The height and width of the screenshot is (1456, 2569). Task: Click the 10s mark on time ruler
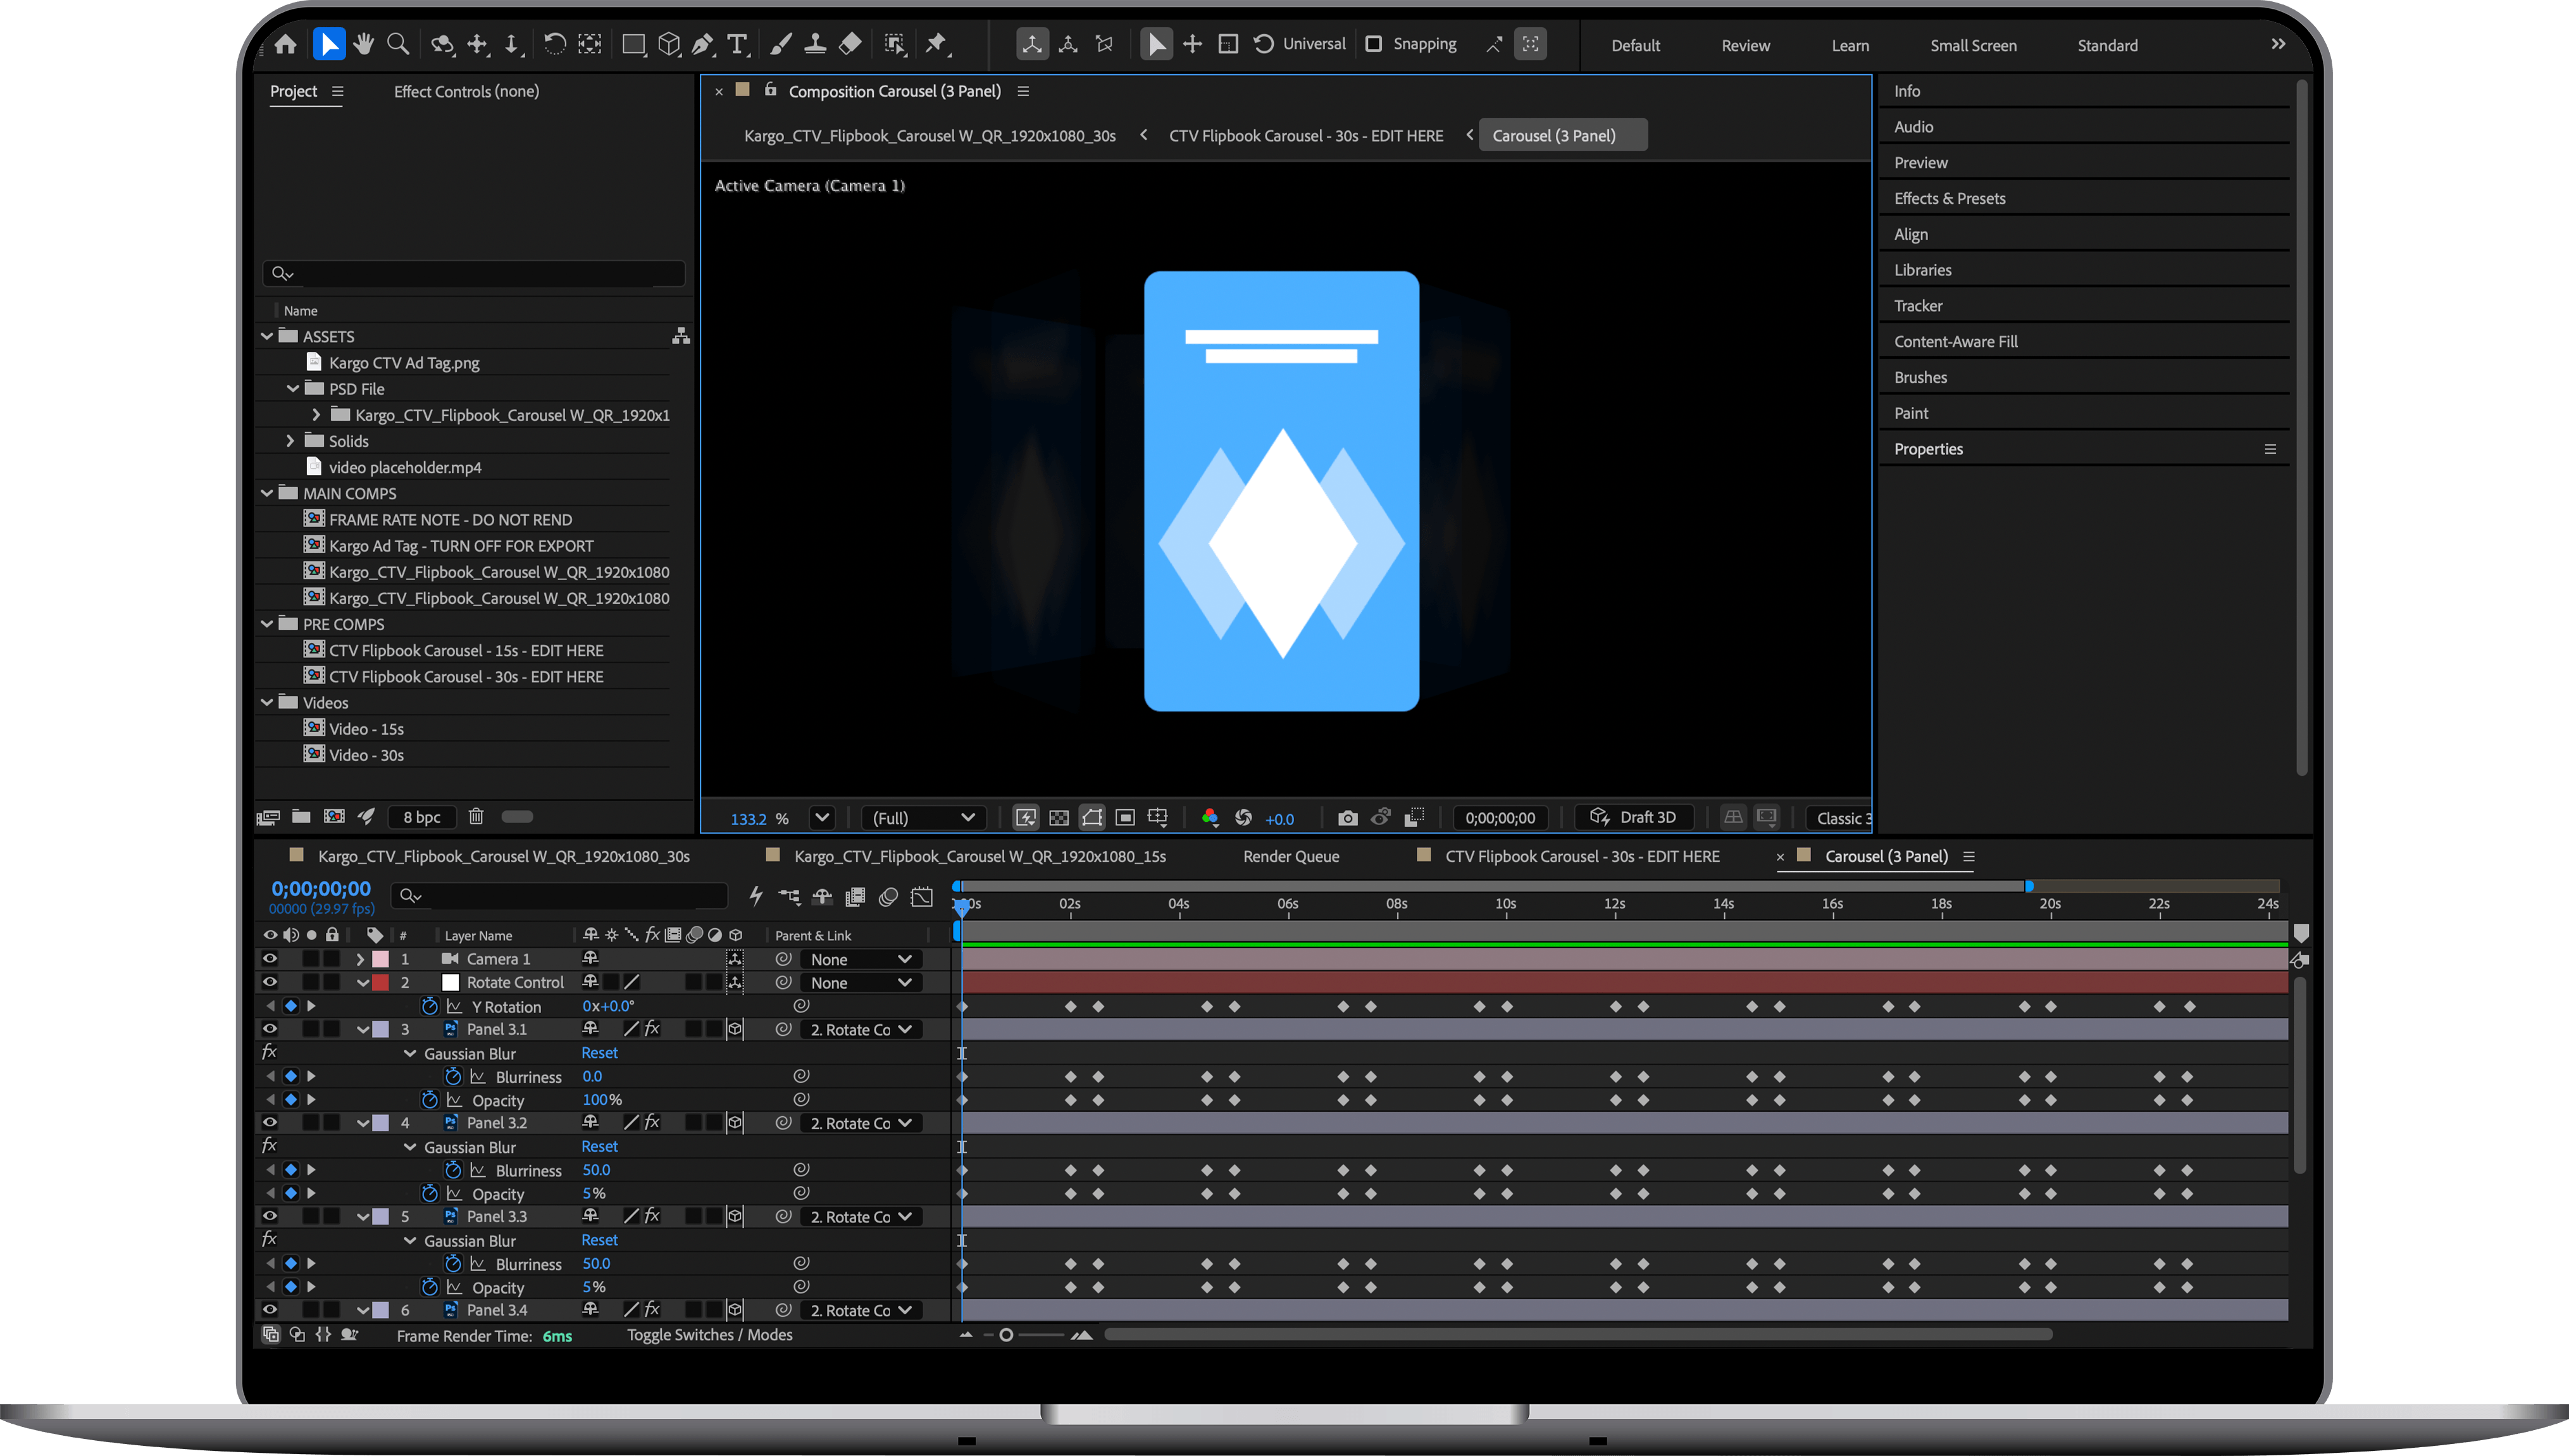coord(1505,904)
